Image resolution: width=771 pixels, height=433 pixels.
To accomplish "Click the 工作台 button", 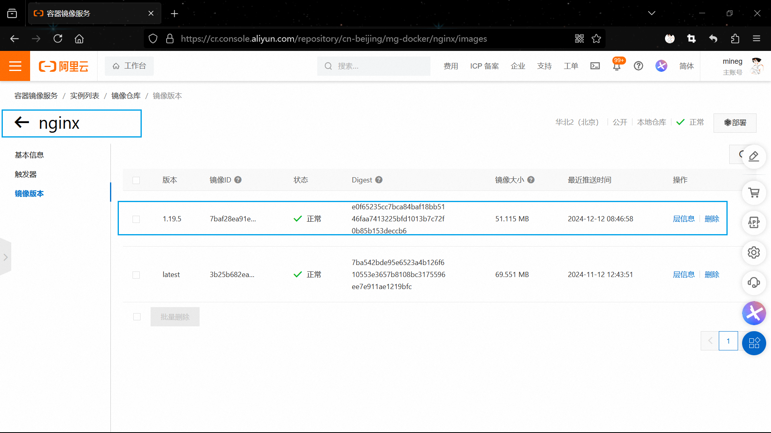I will coord(129,66).
